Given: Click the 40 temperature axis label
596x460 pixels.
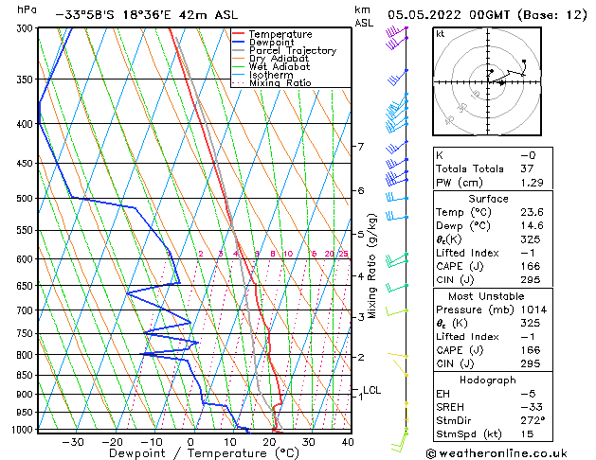Looking at the screenshot, I should pos(348,442).
